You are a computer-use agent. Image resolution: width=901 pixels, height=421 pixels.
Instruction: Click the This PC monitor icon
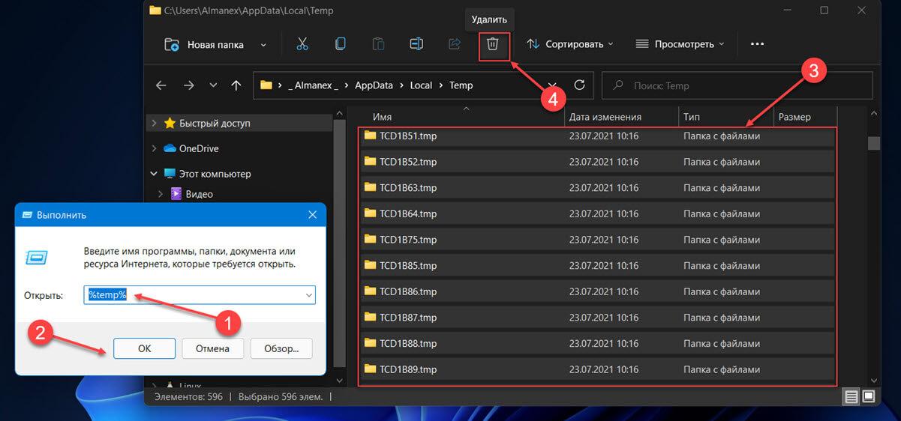[170, 174]
